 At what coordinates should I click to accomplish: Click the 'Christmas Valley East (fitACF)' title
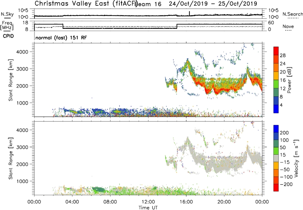(x=86, y=3)
